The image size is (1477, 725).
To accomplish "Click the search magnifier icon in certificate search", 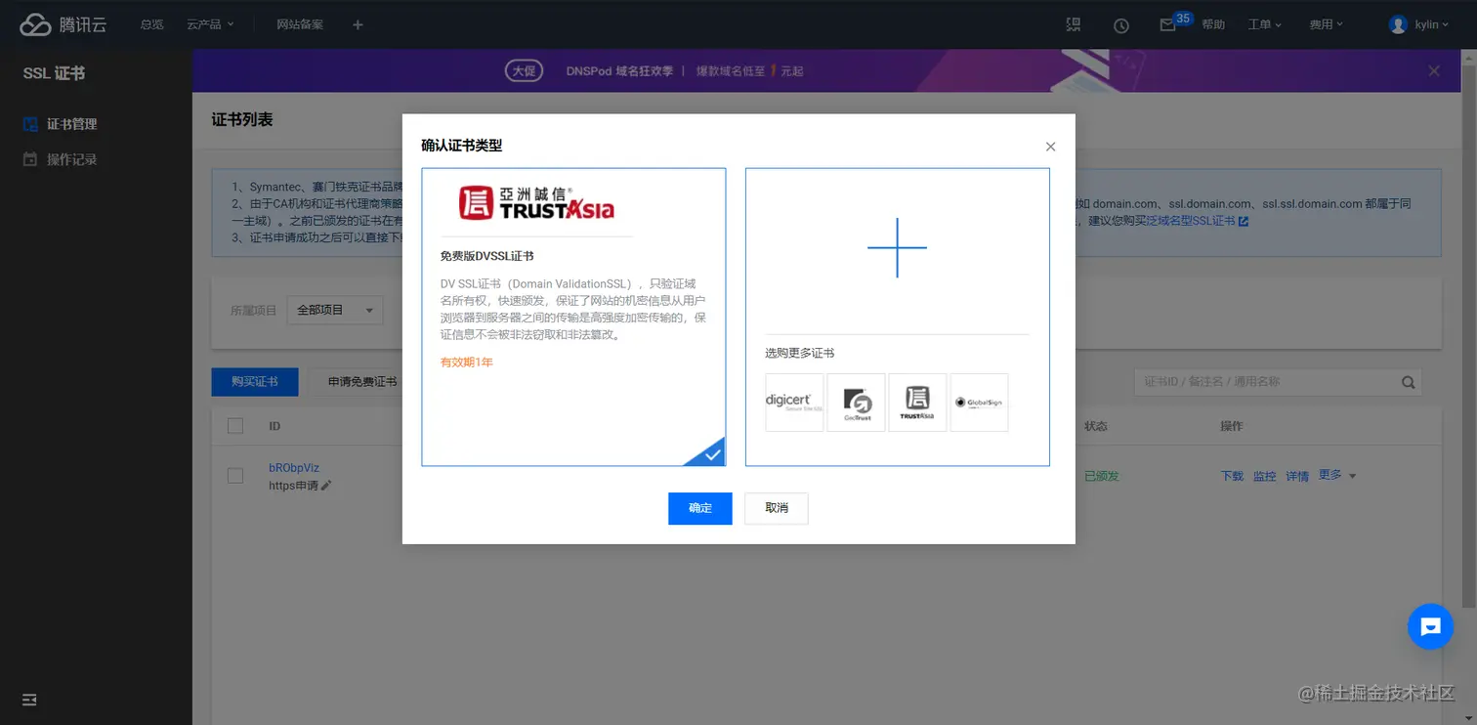I will click(x=1408, y=382).
